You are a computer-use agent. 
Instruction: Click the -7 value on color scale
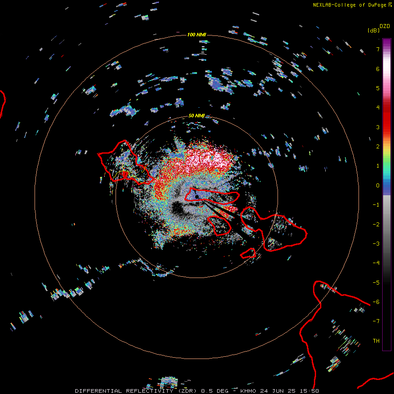(x=376, y=321)
